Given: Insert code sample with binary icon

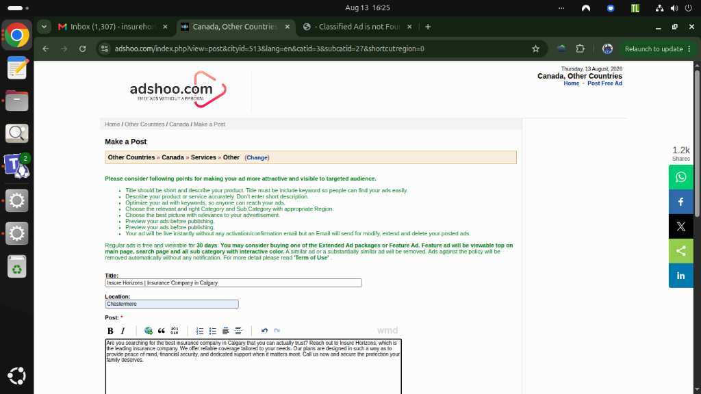Looking at the screenshot, I should [x=175, y=330].
